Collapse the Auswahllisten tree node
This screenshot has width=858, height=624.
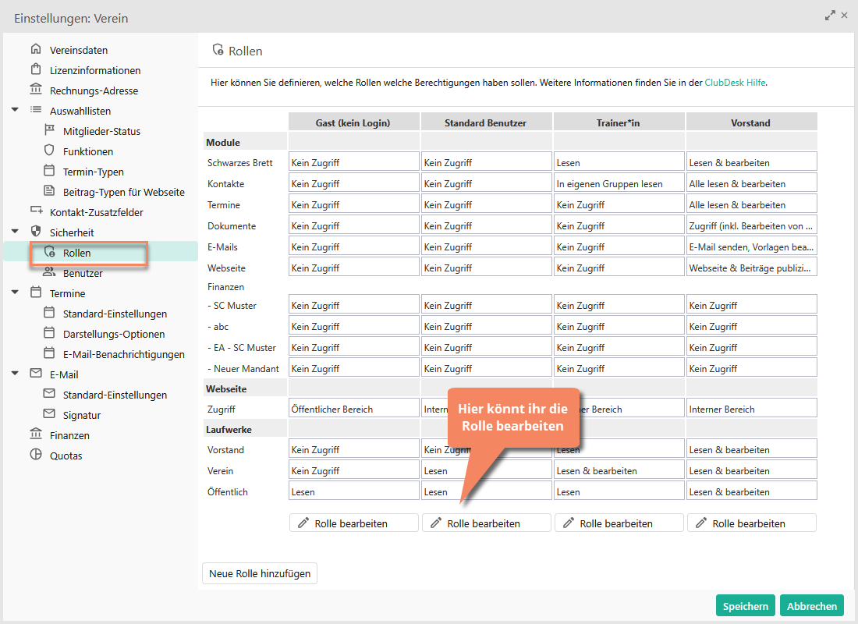(16, 110)
